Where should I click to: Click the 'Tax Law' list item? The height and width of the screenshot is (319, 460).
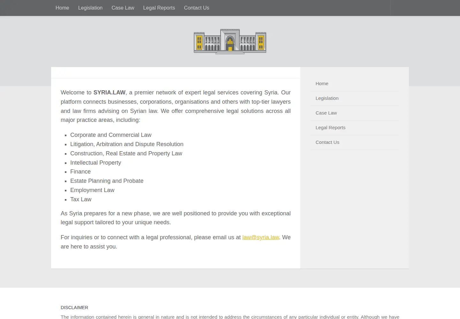81,199
